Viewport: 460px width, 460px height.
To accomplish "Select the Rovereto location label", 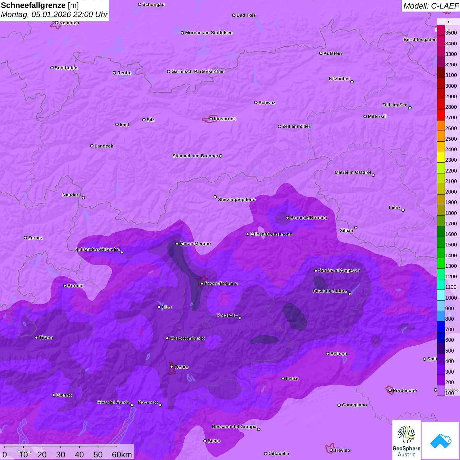I will click(x=148, y=402).
